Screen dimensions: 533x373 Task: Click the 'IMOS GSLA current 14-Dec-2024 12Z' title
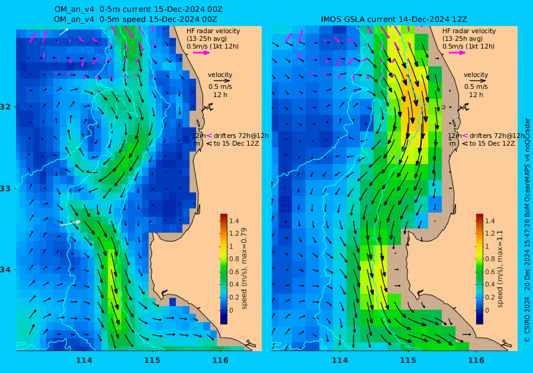pyautogui.click(x=394, y=20)
